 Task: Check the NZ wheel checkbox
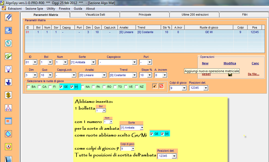tap(137, 87)
